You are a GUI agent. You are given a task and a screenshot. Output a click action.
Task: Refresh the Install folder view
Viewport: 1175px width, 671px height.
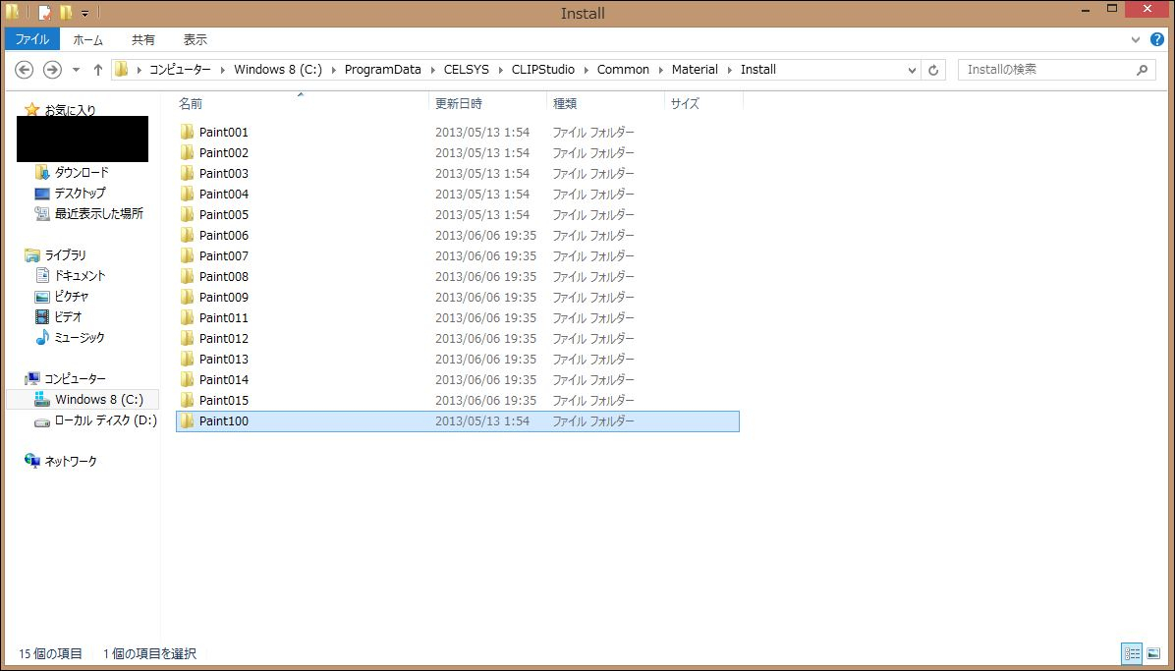coord(933,70)
